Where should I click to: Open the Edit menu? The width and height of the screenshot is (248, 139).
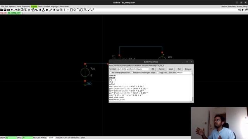click(x=6, y=7)
